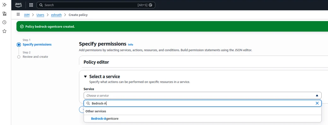Click the top AWS search field
Viewport: 328px width, 125px height.
pos(96,5)
